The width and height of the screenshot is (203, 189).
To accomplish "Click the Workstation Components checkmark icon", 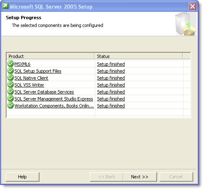I will point(11,105).
